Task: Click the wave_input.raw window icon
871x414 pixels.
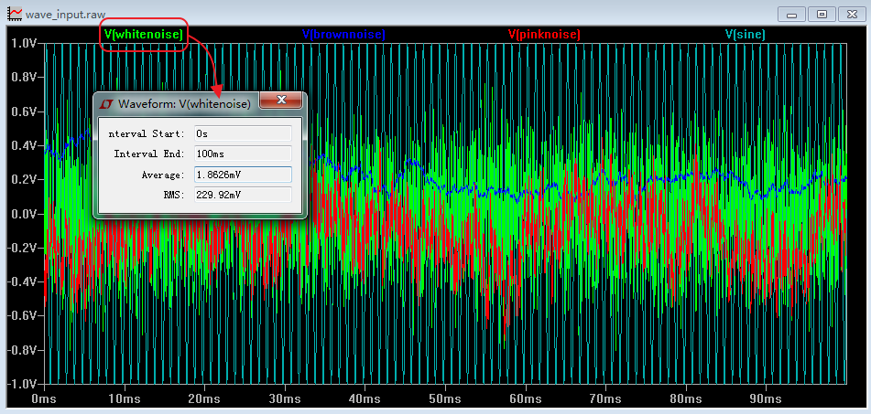Action: 14,14
